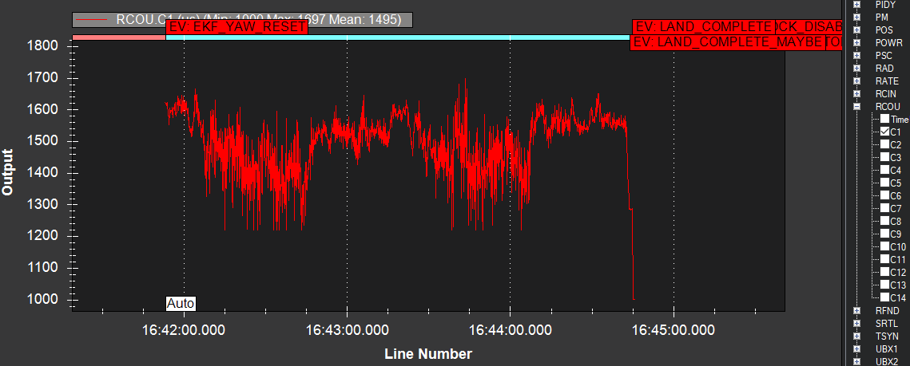Expand the UBX2 tree node

tap(856, 361)
